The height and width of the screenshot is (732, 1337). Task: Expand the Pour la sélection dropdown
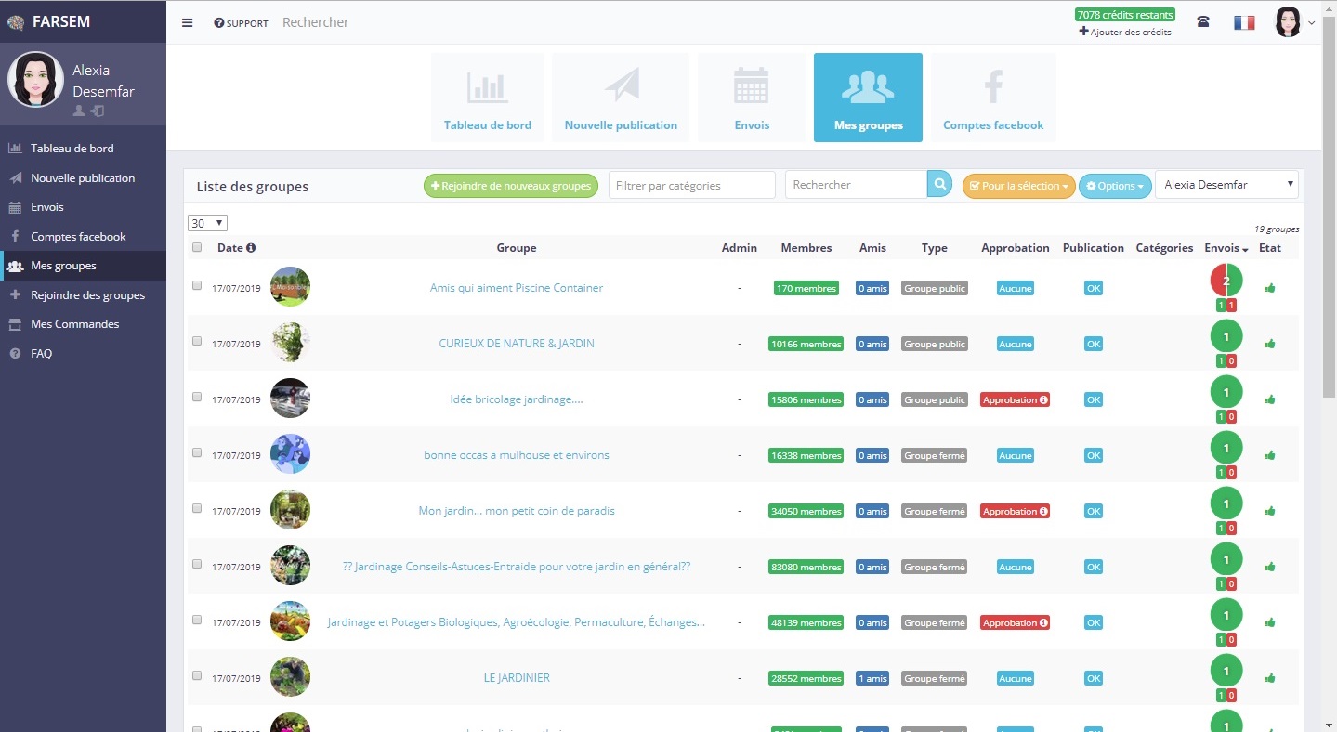pyautogui.click(x=1018, y=186)
